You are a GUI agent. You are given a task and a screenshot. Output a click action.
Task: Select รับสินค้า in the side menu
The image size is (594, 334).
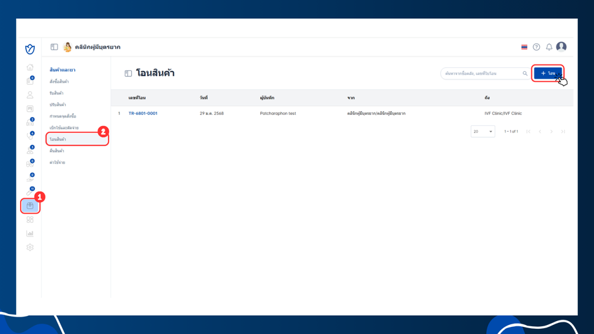point(56,93)
